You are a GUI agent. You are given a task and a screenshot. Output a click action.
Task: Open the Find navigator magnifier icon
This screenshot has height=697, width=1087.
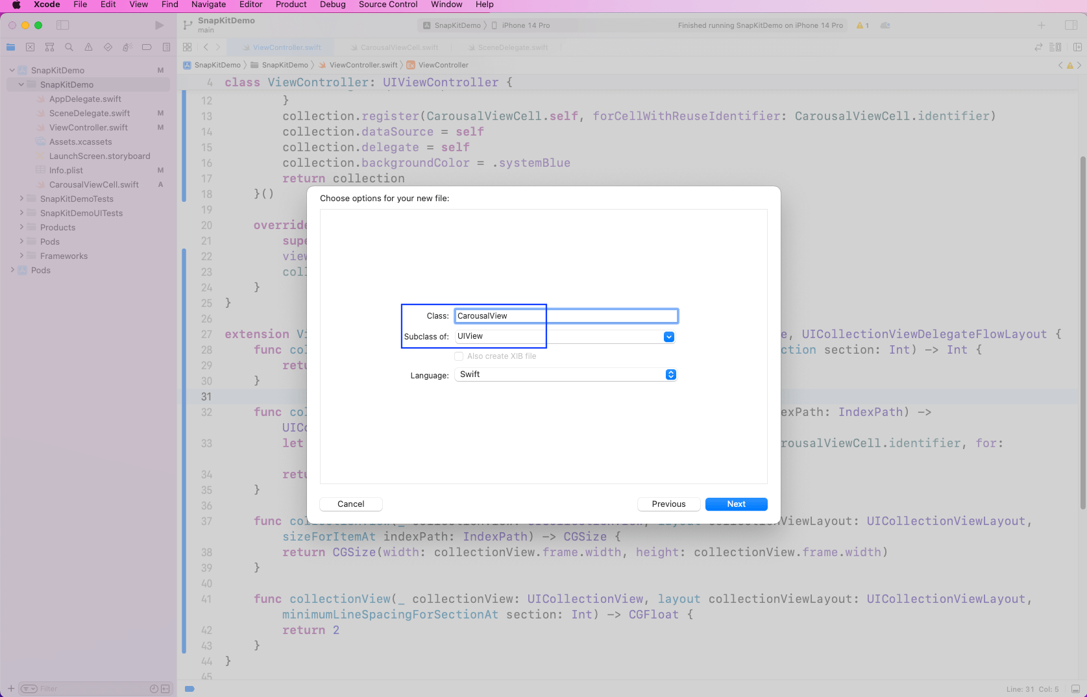coord(69,47)
